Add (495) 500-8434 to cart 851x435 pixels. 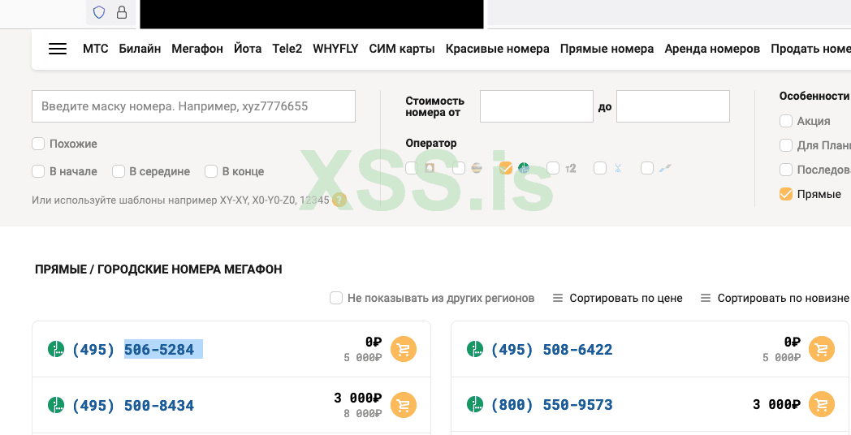pyautogui.click(x=404, y=405)
